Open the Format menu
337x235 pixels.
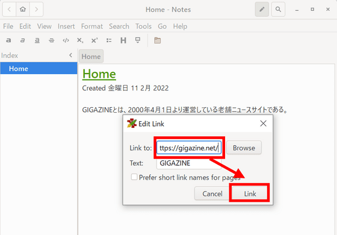coord(92,27)
